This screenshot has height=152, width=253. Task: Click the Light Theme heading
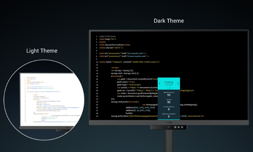(42, 50)
